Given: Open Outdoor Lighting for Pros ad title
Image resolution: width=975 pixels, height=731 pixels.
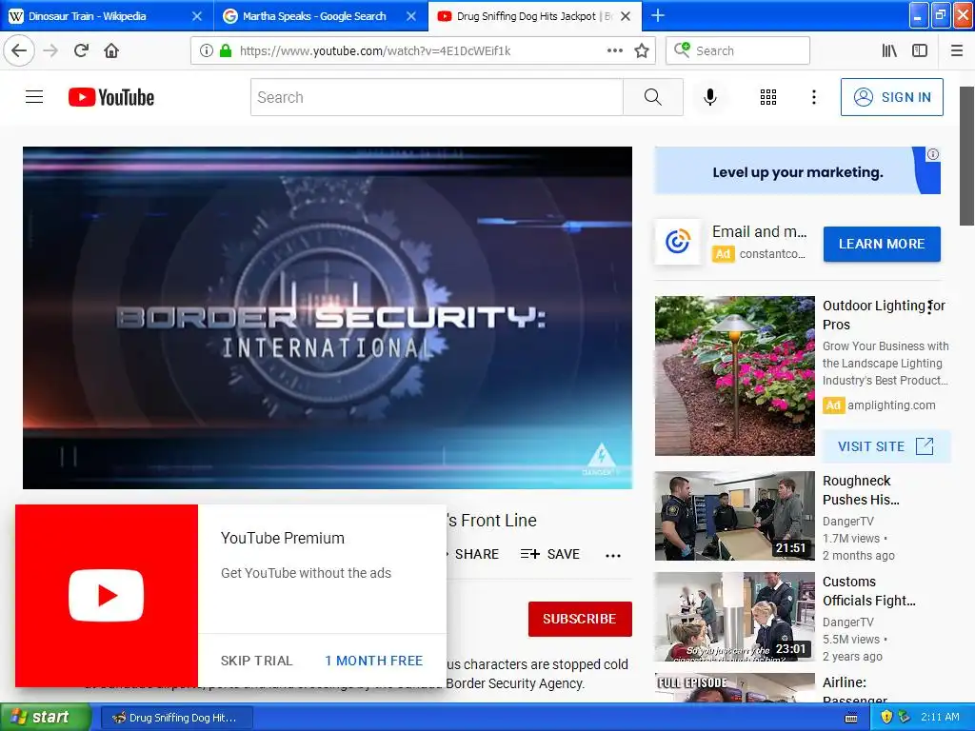Looking at the screenshot, I should point(884,314).
